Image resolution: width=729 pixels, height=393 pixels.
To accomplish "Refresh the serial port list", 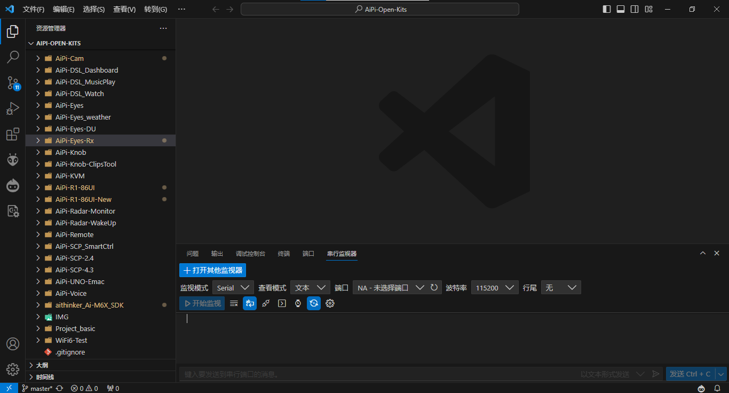I will click(x=434, y=287).
